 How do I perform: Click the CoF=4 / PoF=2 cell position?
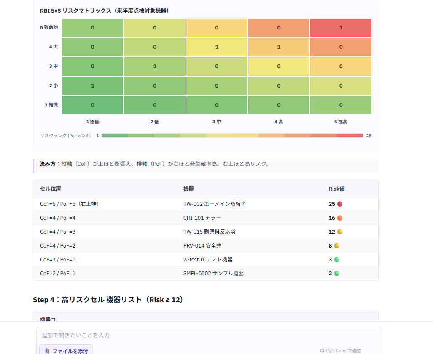pyautogui.click(x=58, y=246)
